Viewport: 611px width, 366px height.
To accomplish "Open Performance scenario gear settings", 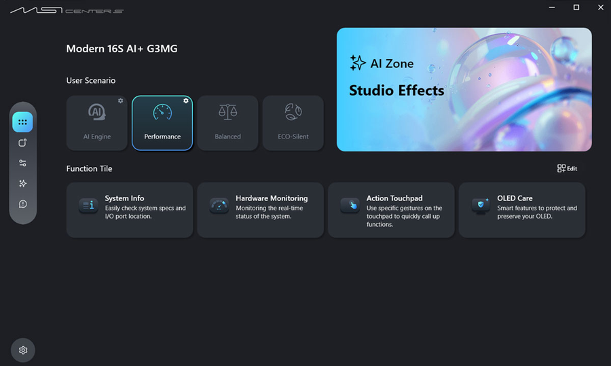I will coord(186,100).
